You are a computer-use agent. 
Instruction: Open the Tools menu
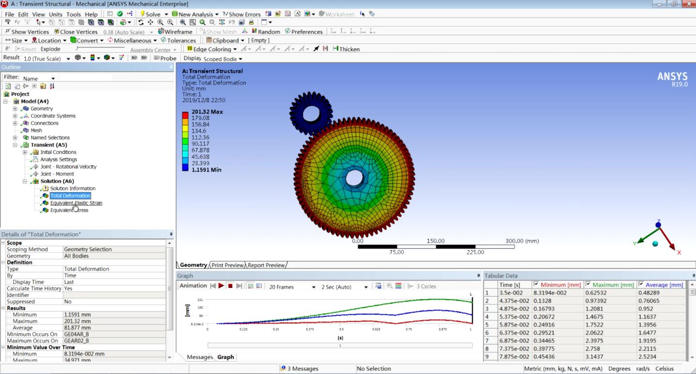coord(74,14)
